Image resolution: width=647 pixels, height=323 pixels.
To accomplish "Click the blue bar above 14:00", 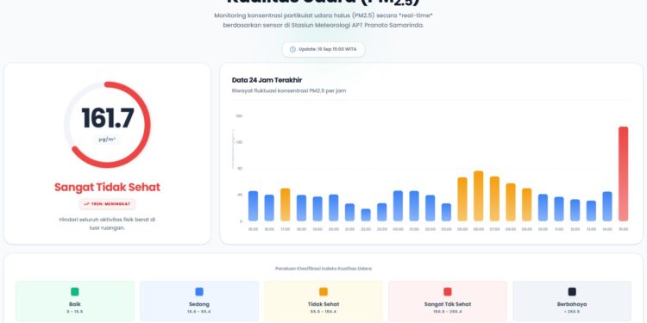I will (x=607, y=207).
